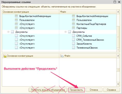This screenshot has height=94, width=122.
Task: Maximize the Неразрешимые ссылки dialog
Action: (115, 2)
